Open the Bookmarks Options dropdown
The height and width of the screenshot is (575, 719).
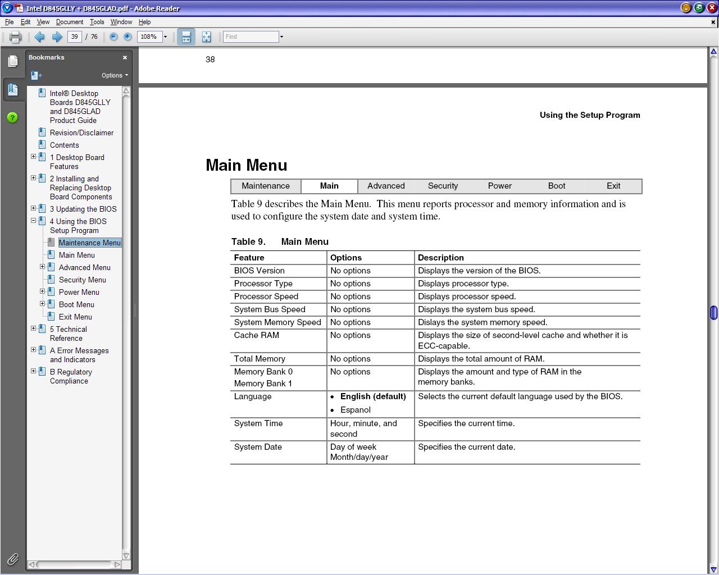(115, 75)
